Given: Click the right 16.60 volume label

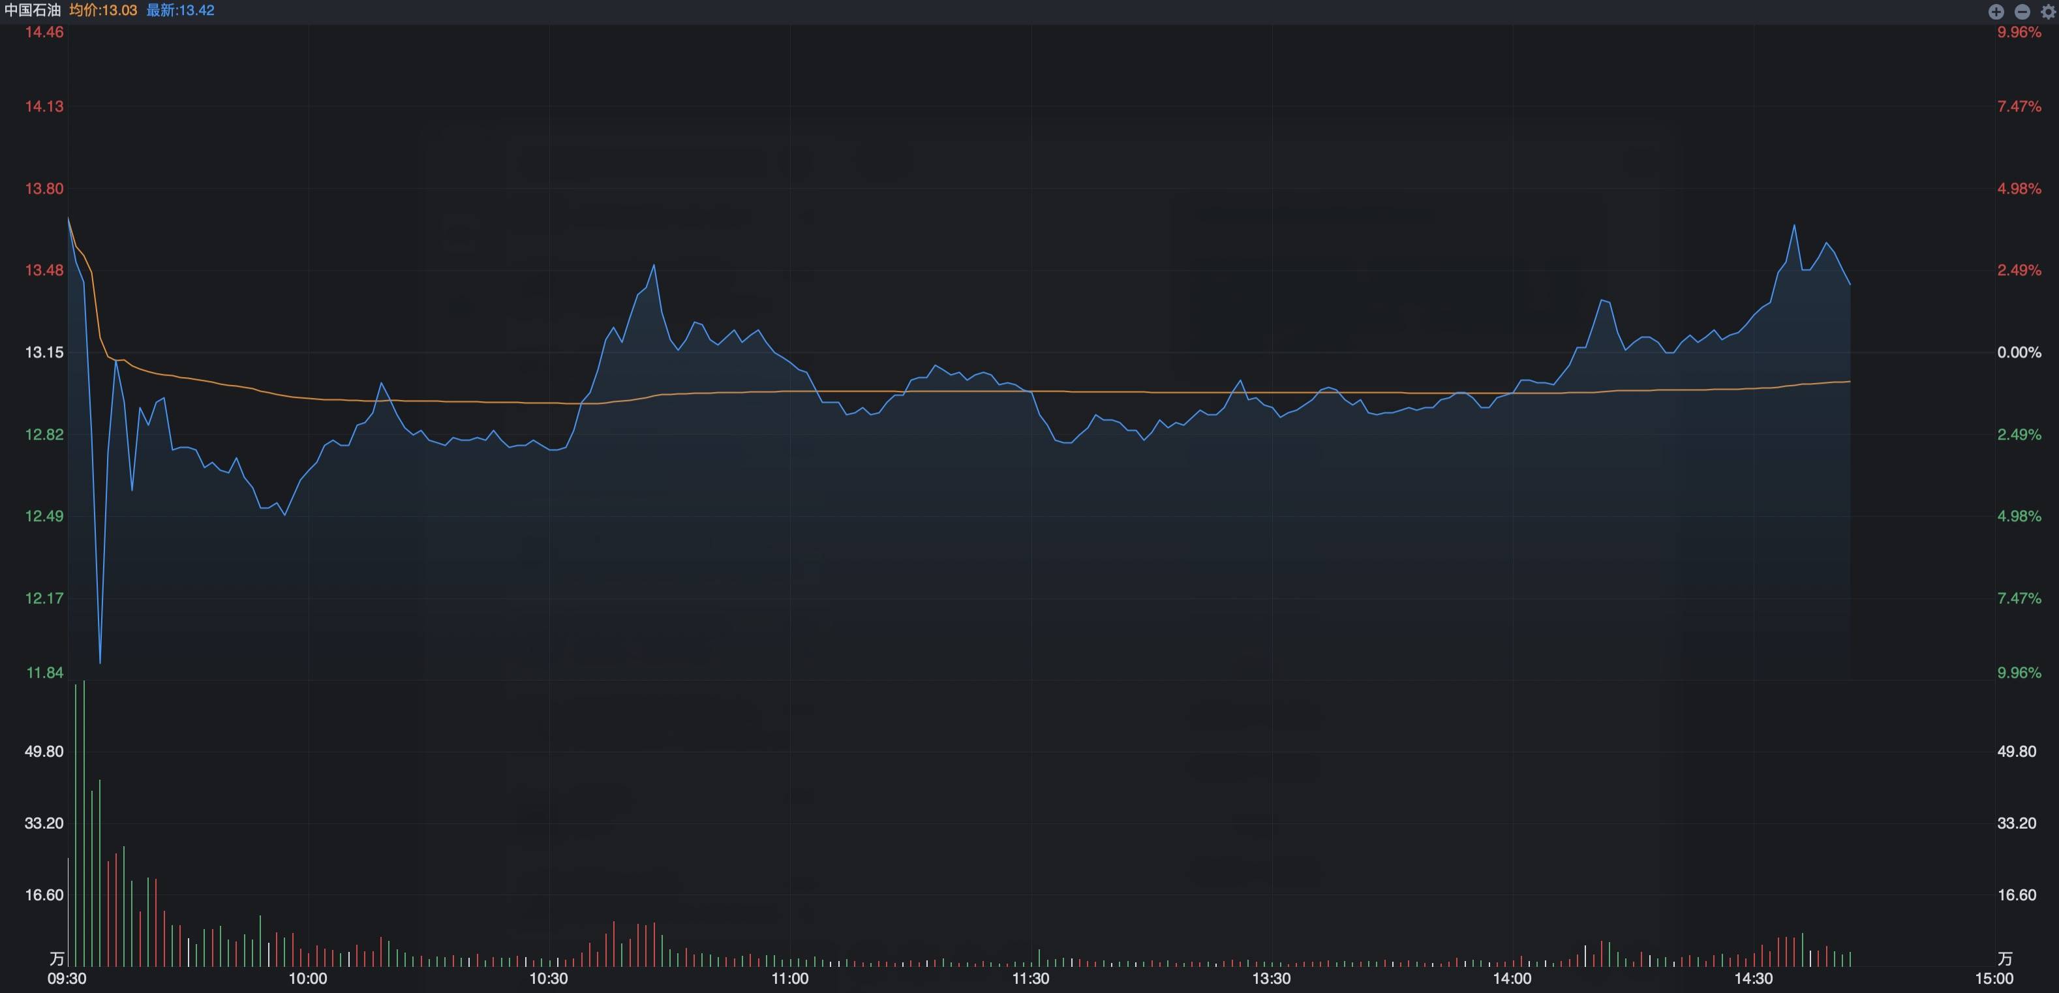Looking at the screenshot, I should click(2017, 894).
